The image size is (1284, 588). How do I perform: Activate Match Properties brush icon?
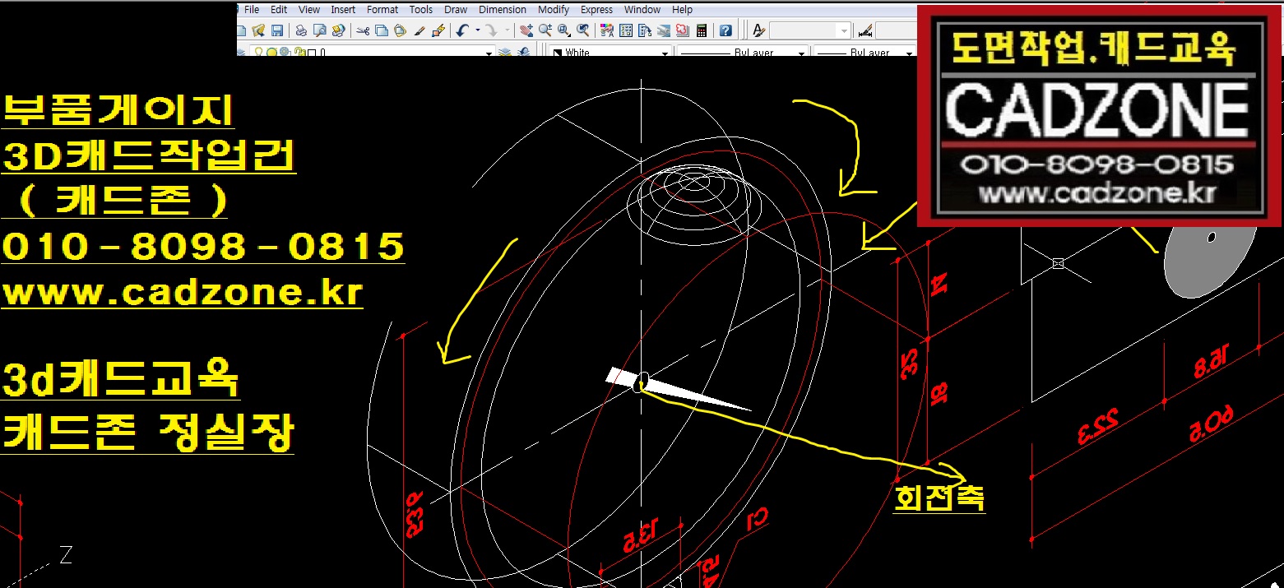420,30
